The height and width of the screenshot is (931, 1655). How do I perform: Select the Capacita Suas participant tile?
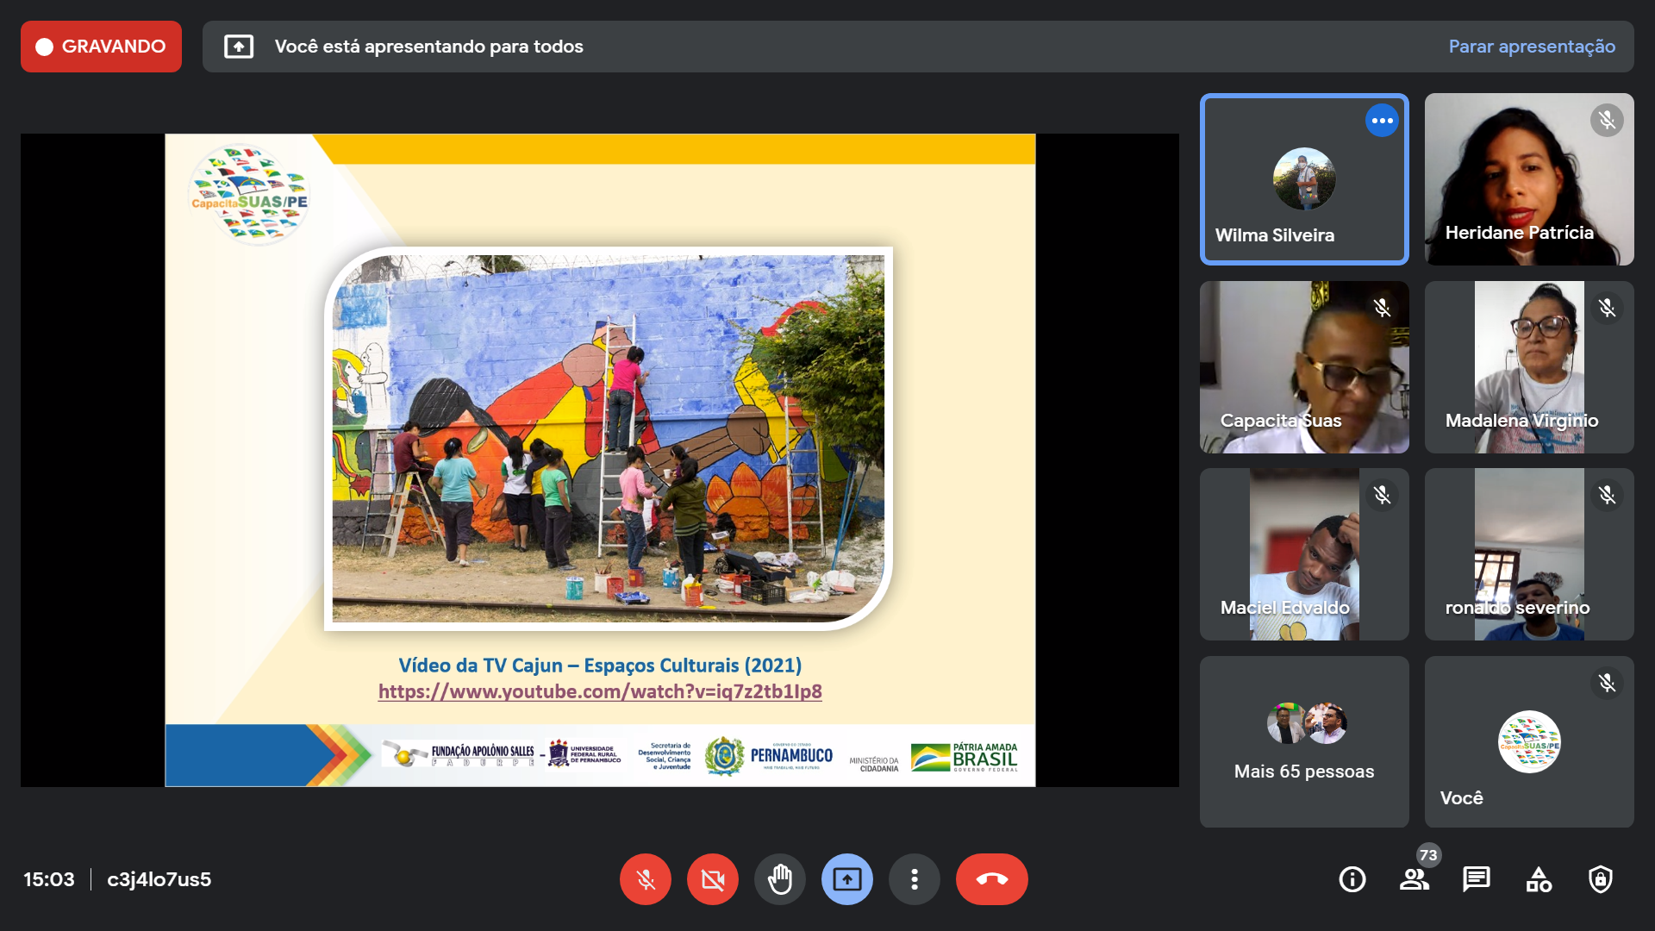click(x=1303, y=367)
